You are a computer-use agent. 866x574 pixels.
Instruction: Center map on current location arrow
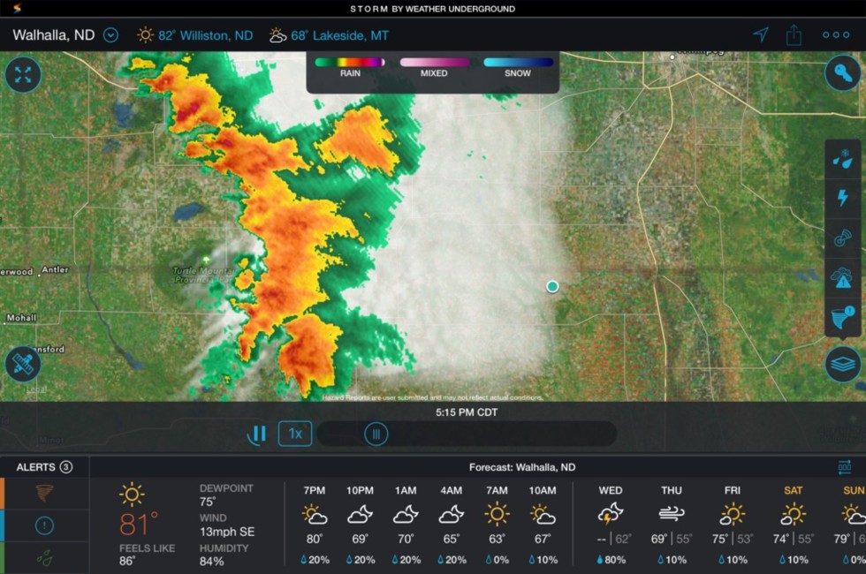(760, 35)
